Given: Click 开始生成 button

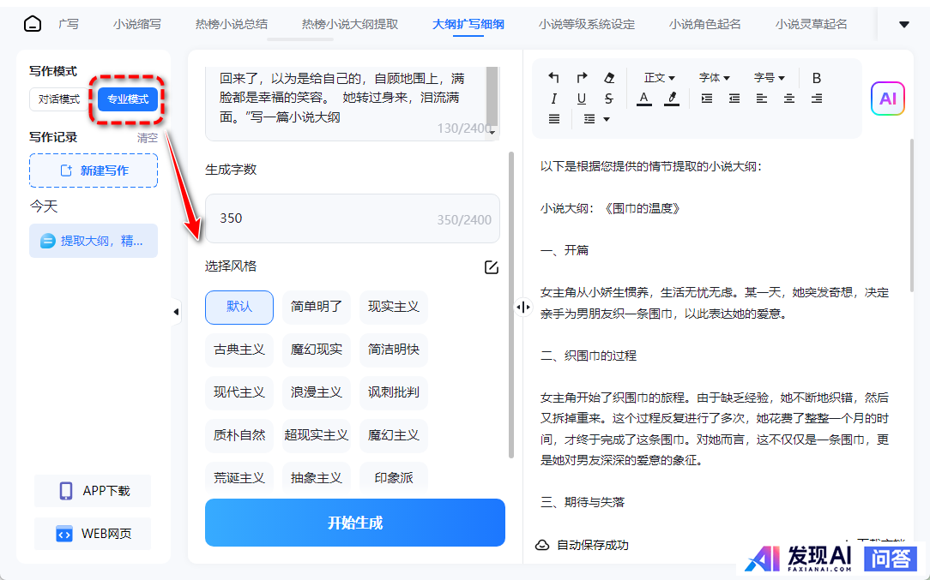Looking at the screenshot, I should point(354,523).
